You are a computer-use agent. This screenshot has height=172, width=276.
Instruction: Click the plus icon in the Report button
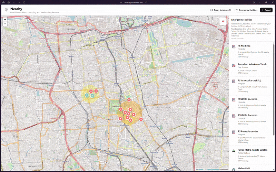[263, 10]
